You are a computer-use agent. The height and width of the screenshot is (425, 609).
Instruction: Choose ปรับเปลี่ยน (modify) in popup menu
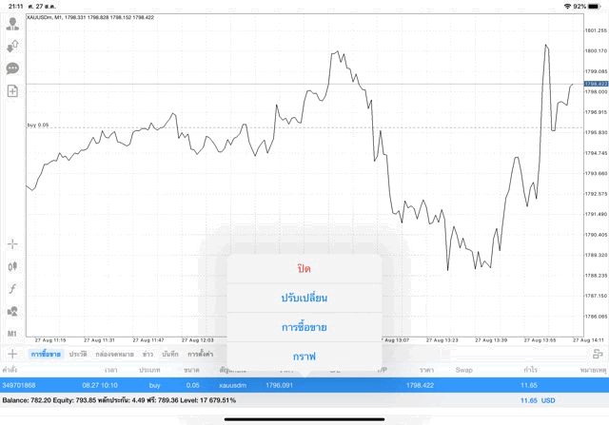point(304,298)
